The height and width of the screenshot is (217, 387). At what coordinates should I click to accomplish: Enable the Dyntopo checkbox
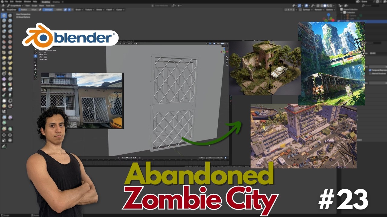(301, 10)
